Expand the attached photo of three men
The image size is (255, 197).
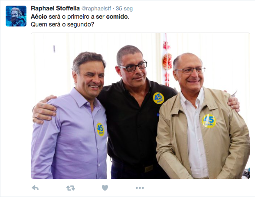[x=141, y=106]
